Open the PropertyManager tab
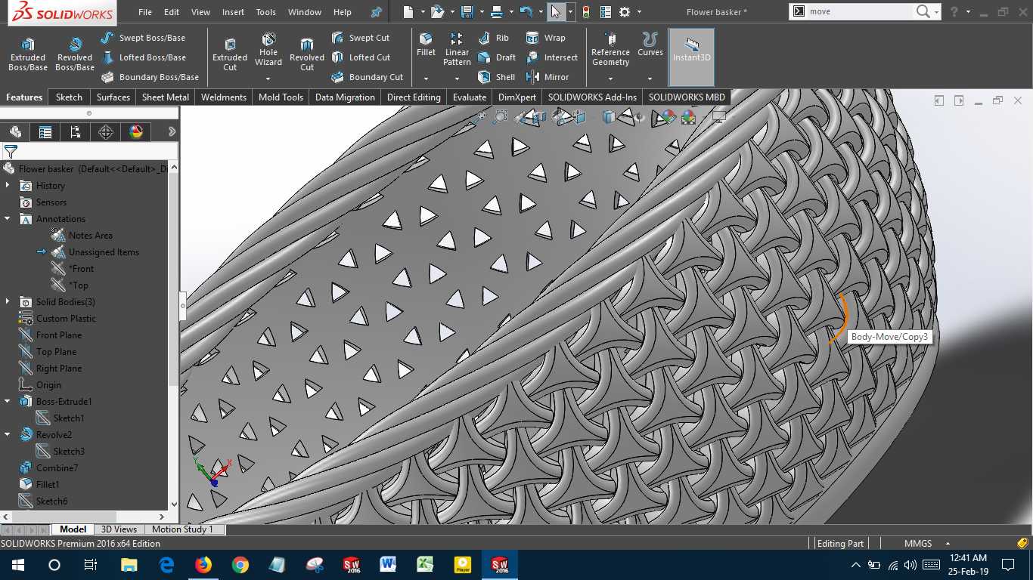The image size is (1033, 580). click(x=45, y=132)
